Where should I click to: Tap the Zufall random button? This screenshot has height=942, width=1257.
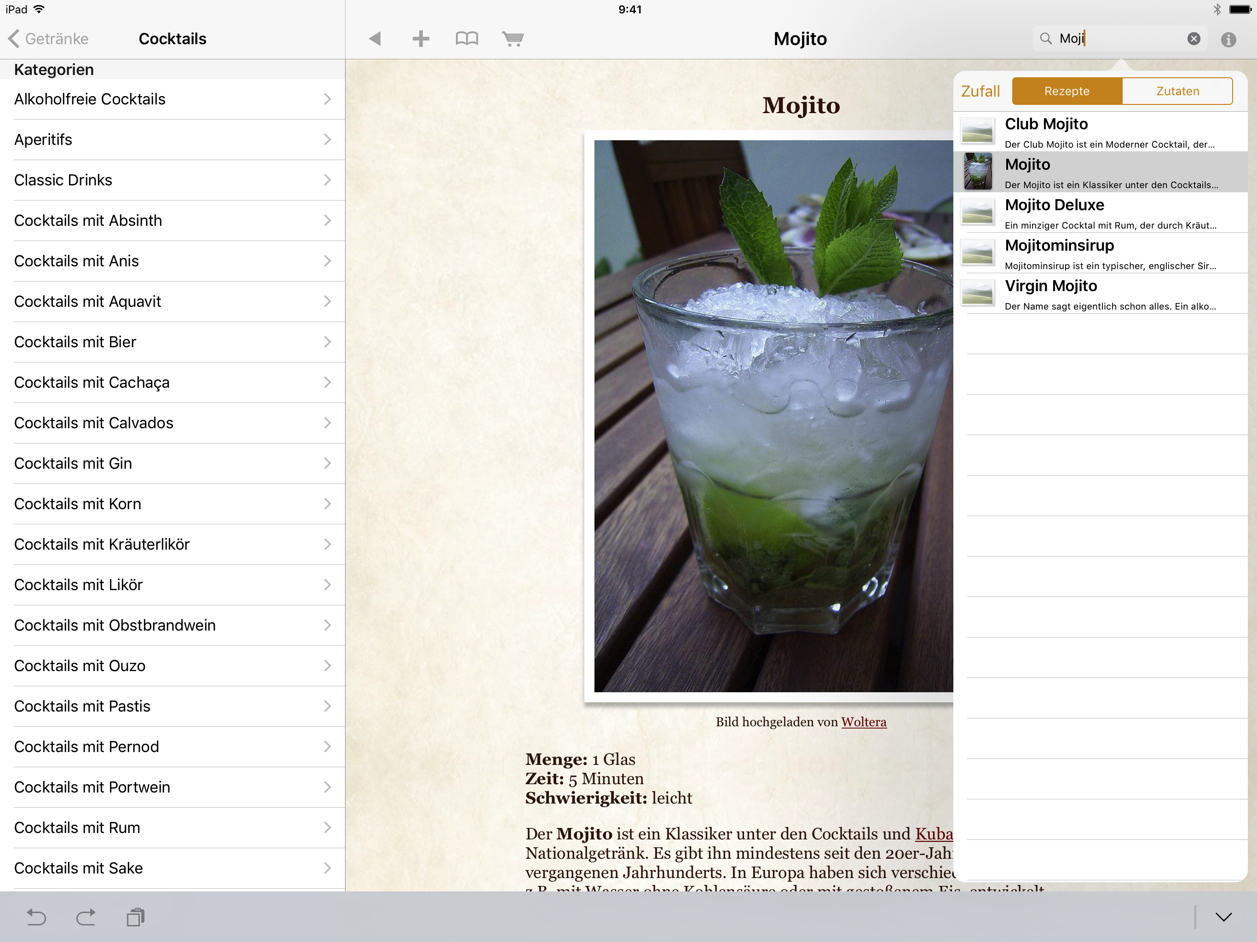[x=980, y=92]
